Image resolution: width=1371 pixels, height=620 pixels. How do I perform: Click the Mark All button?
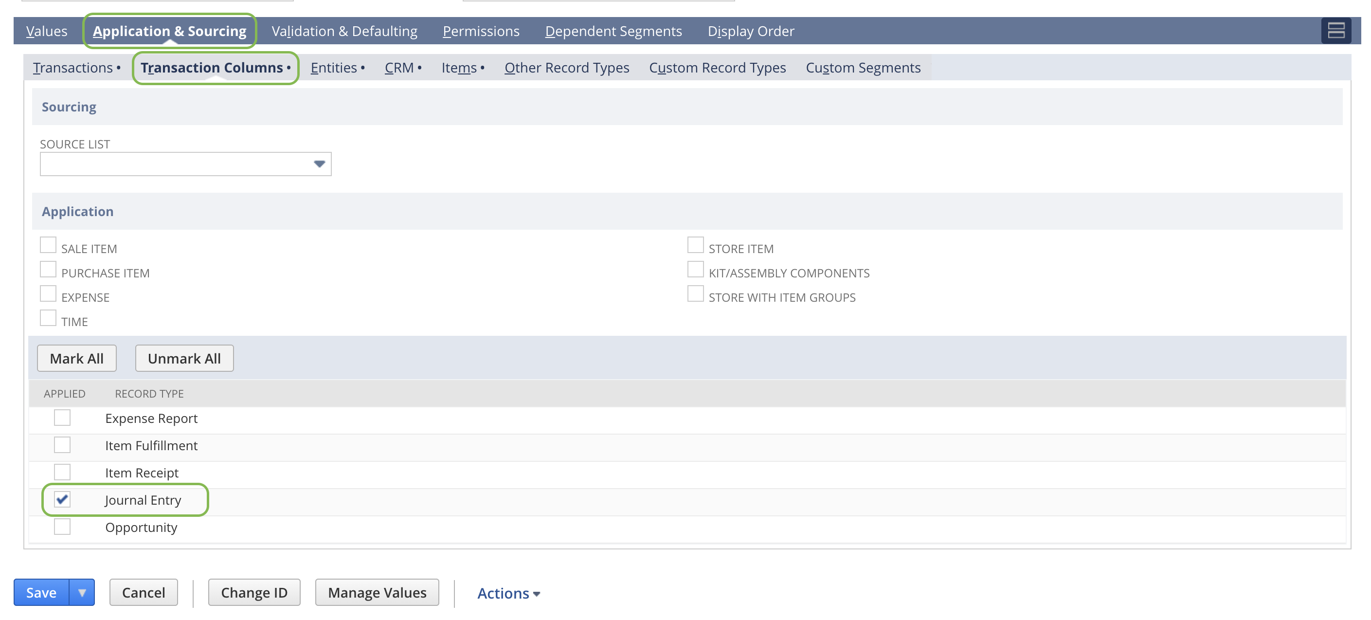point(77,358)
